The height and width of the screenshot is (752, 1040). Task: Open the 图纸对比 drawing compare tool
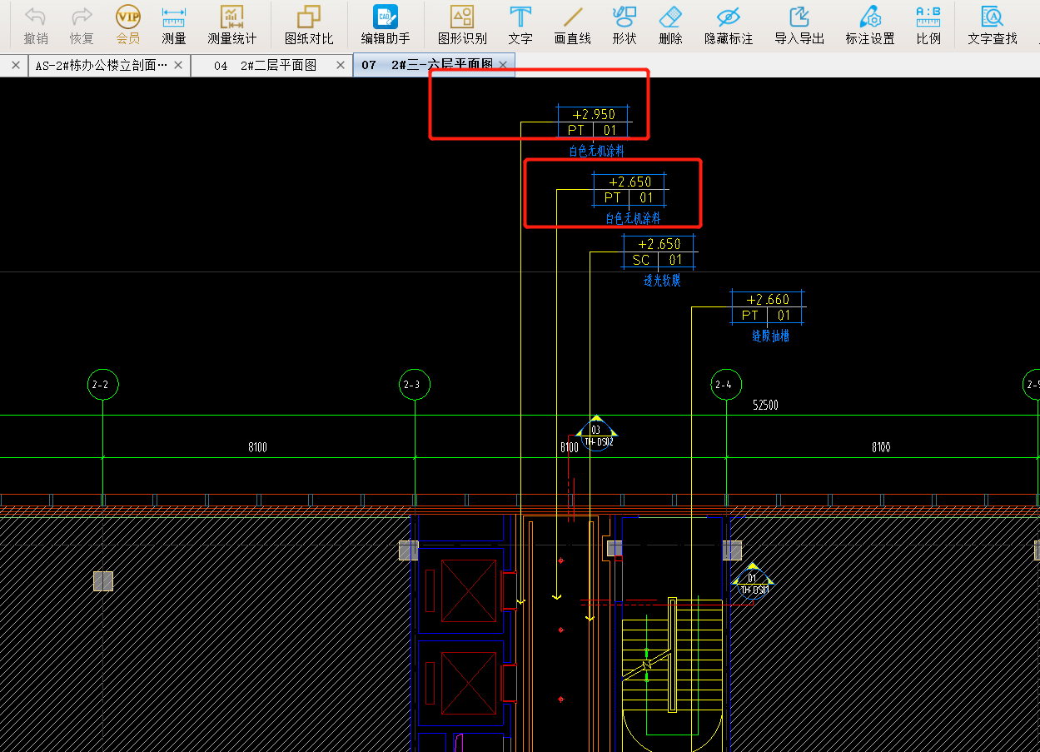pos(309,17)
